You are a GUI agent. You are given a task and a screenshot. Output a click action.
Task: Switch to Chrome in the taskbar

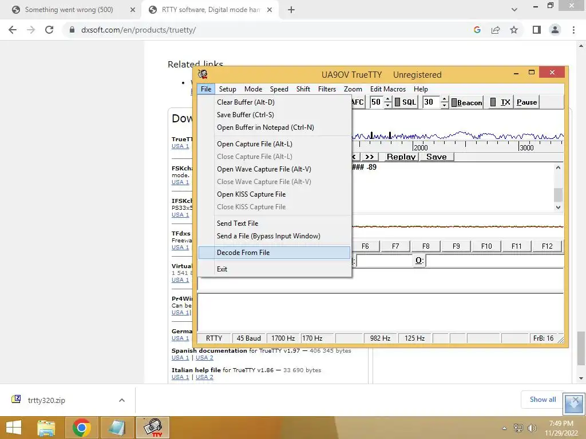tap(81, 428)
